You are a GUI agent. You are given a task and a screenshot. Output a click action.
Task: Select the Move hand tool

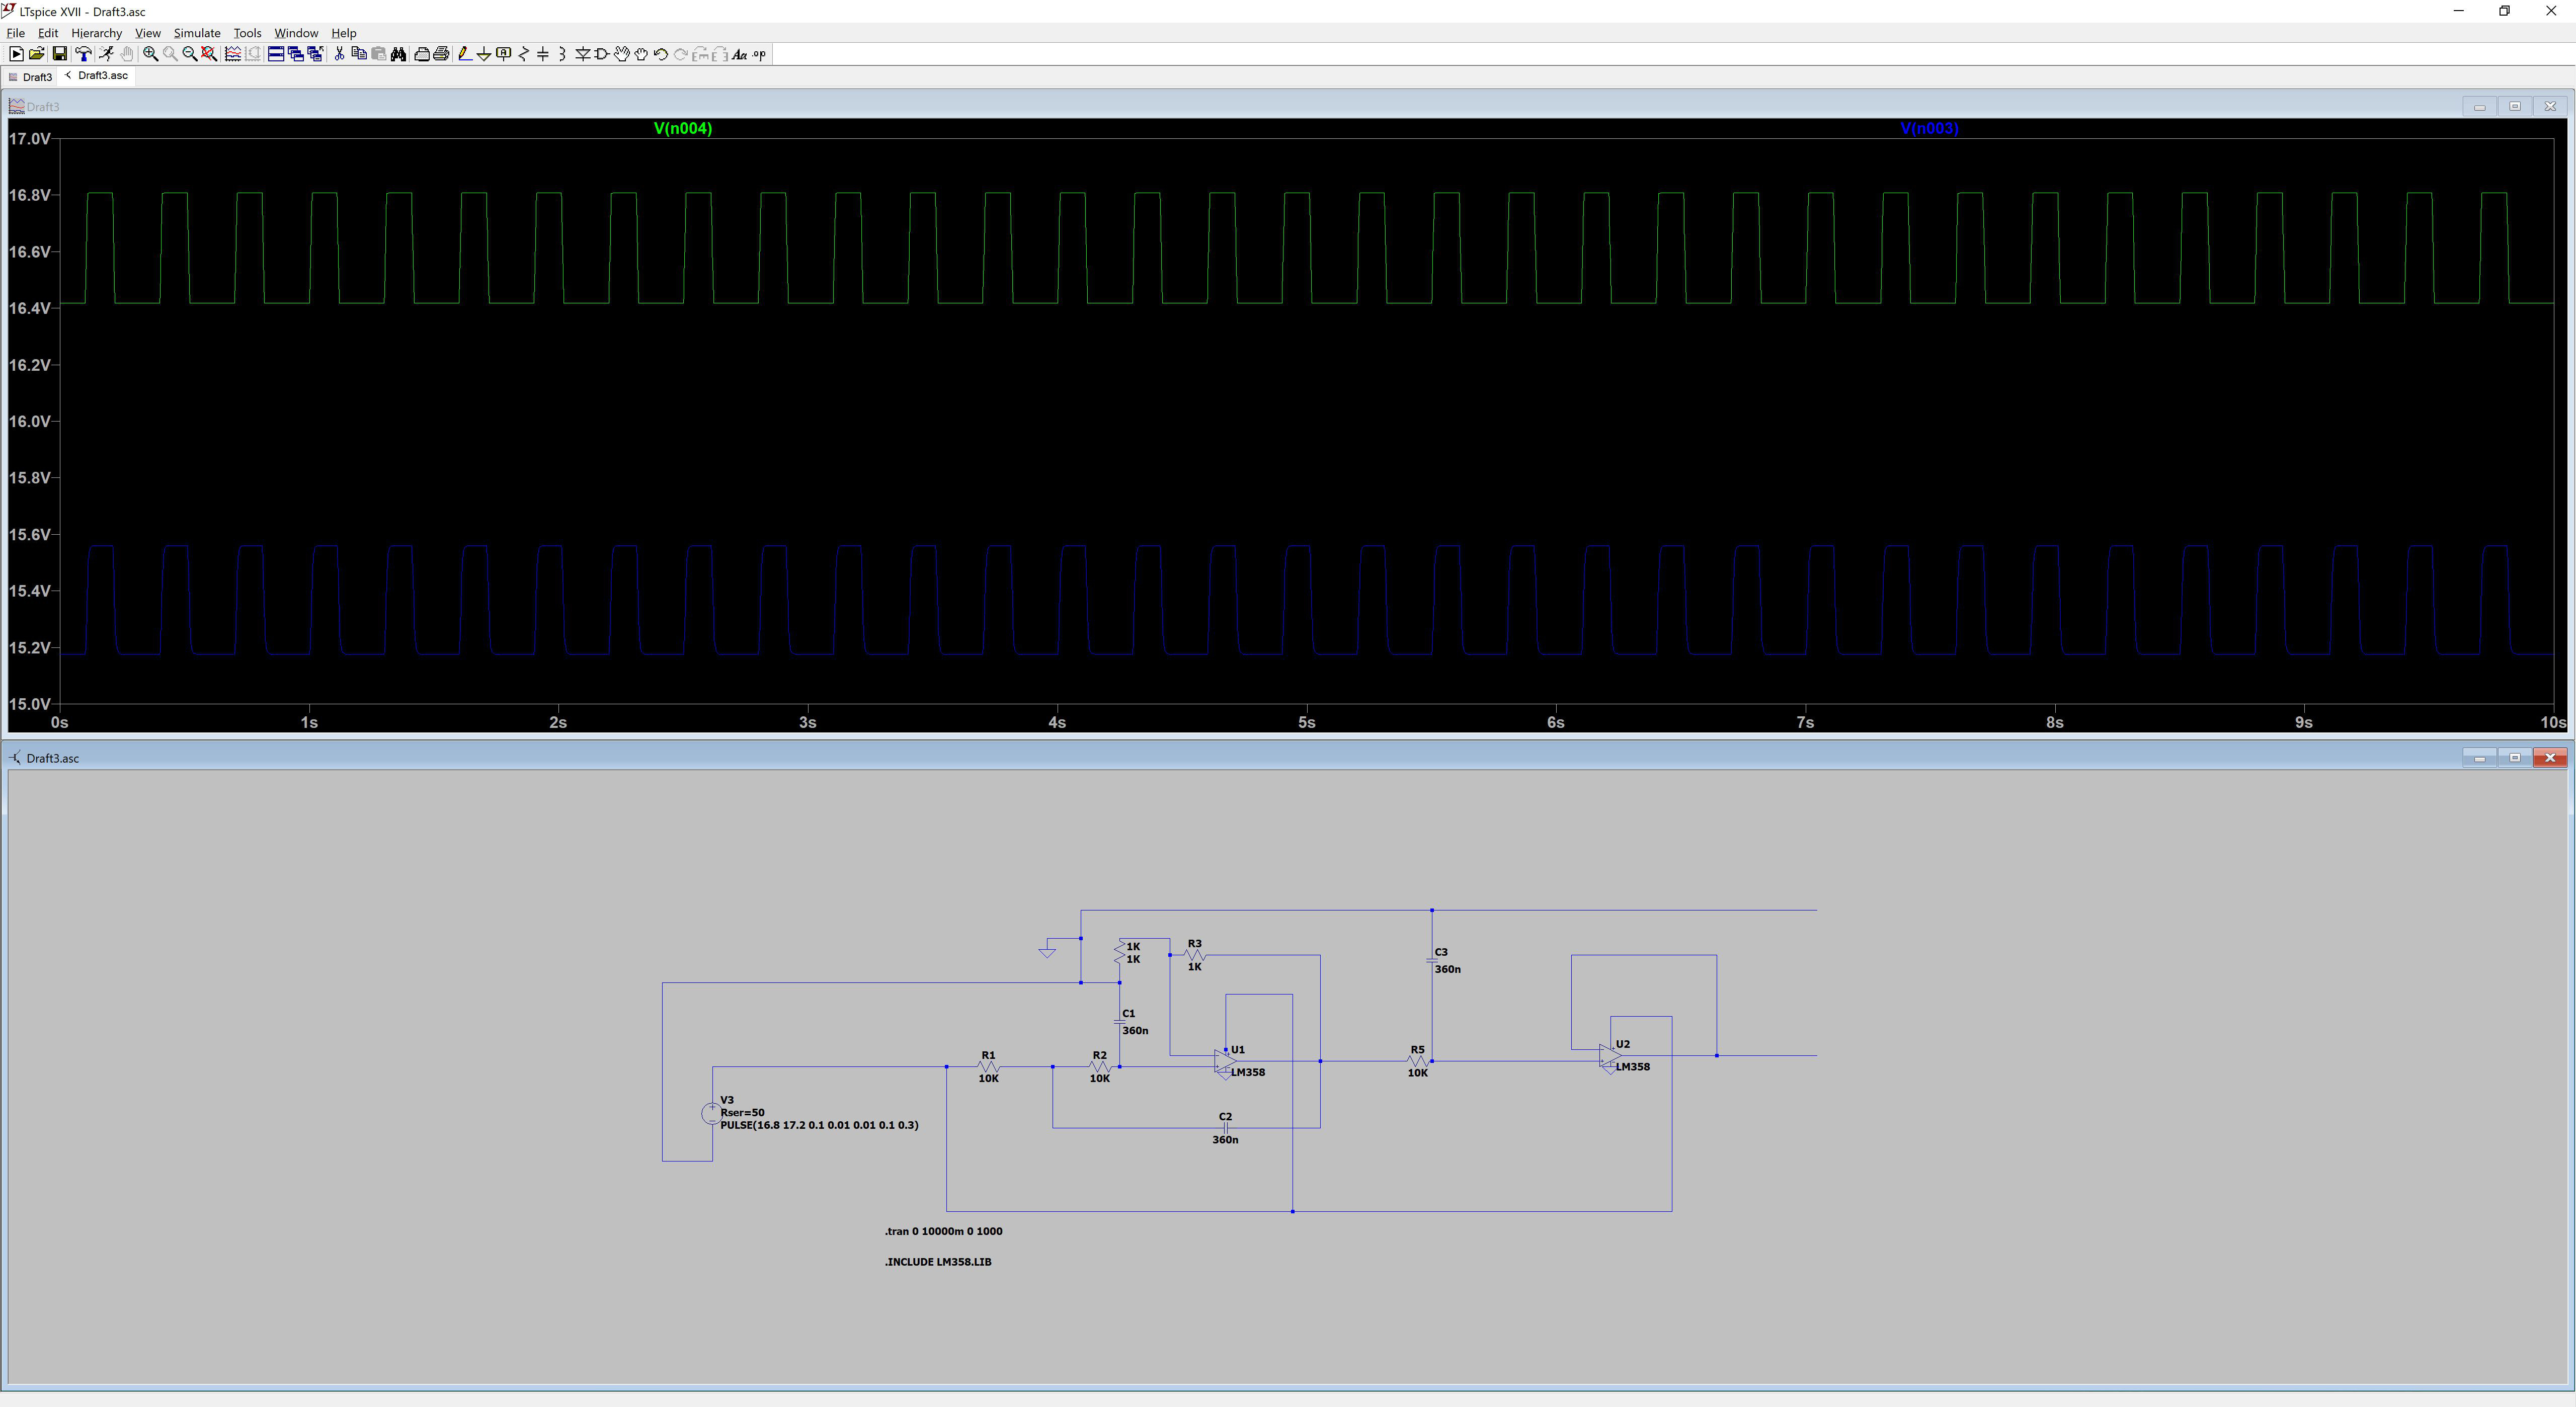[622, 54]
